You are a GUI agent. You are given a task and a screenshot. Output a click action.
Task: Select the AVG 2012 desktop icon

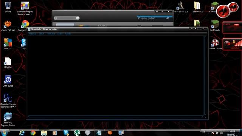click(8, 44)
